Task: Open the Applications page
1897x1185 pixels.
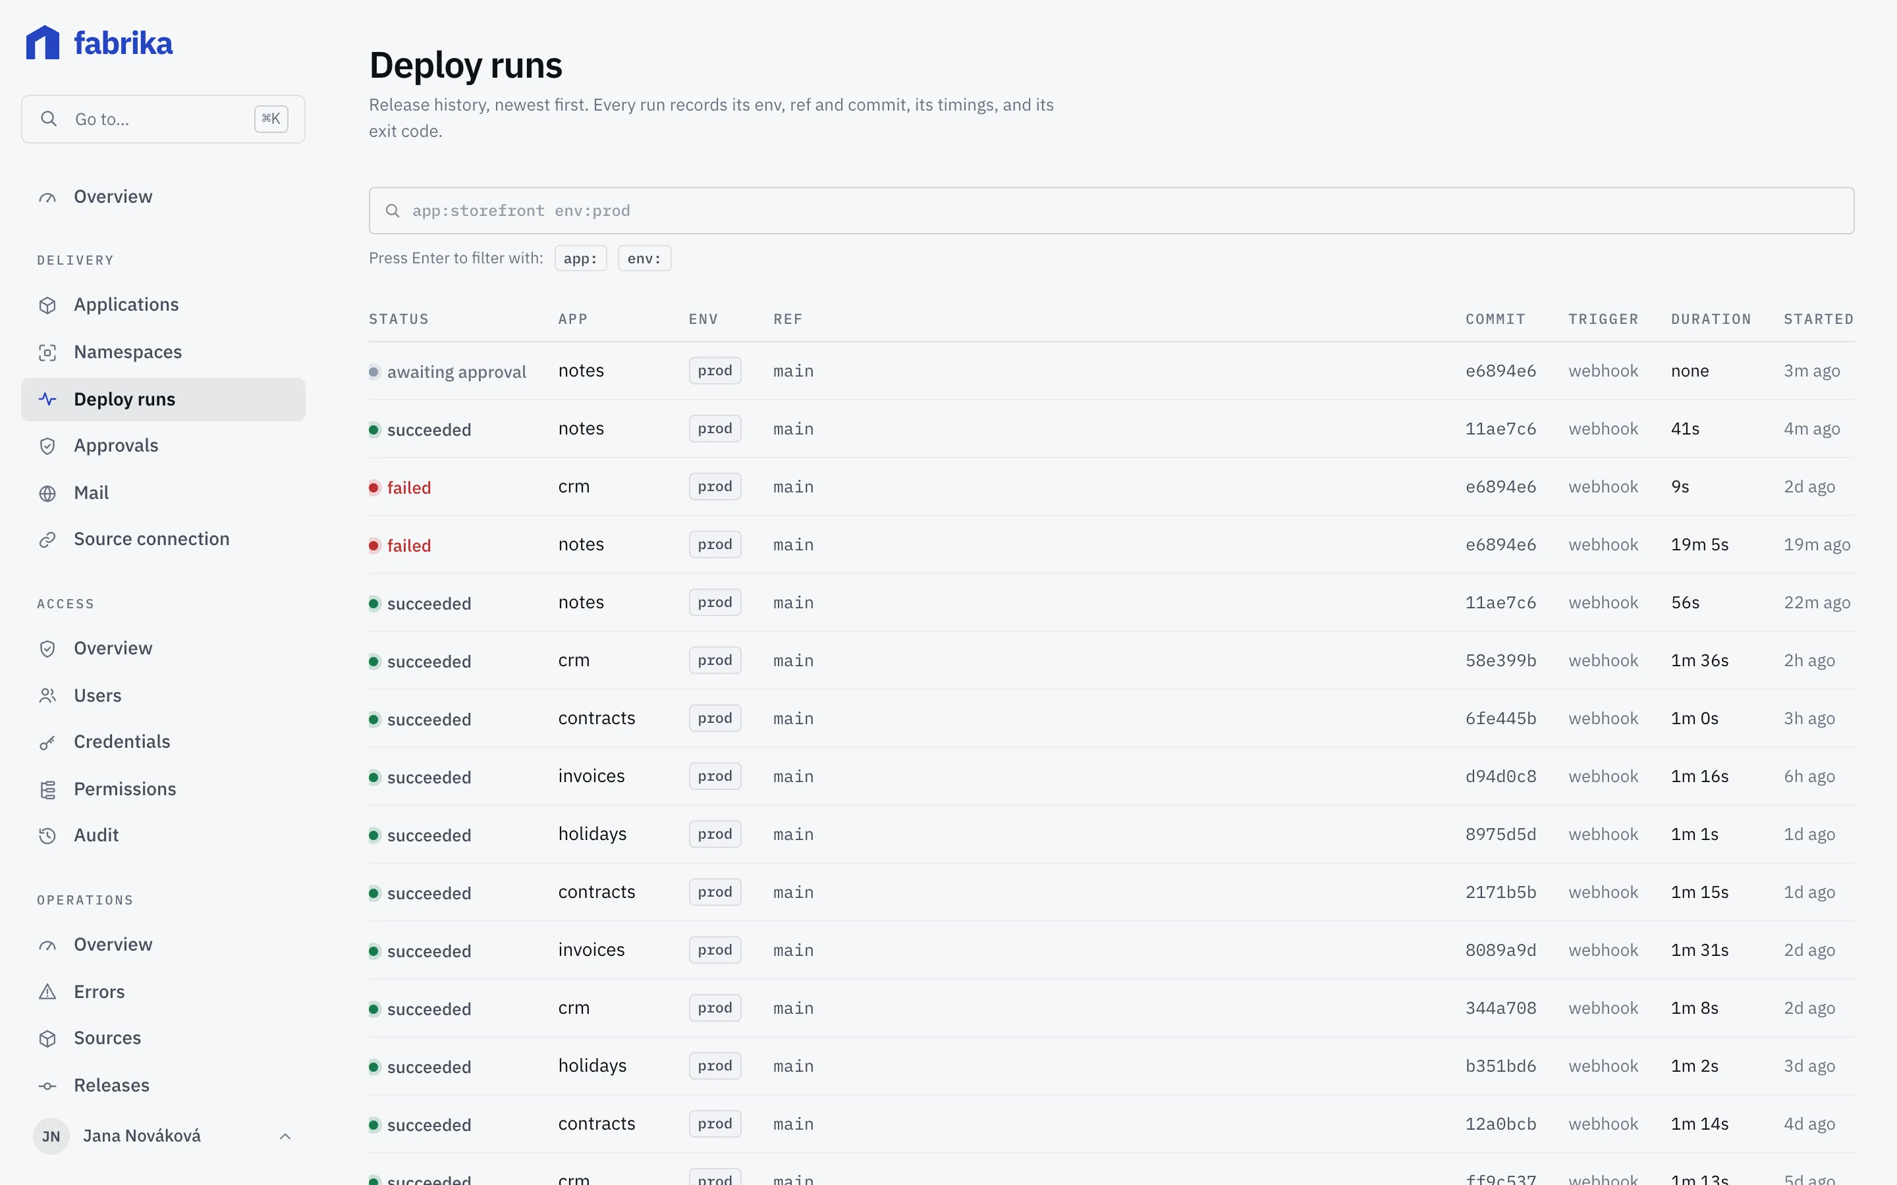Action: click(163, 305)
